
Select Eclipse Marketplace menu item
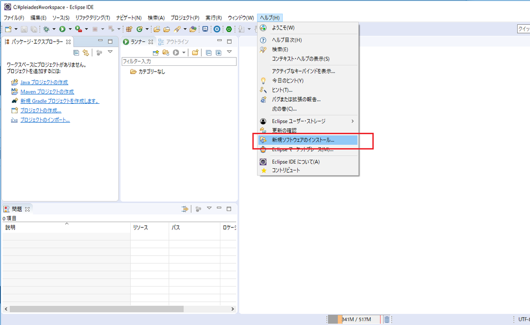[x=308, y=149]
